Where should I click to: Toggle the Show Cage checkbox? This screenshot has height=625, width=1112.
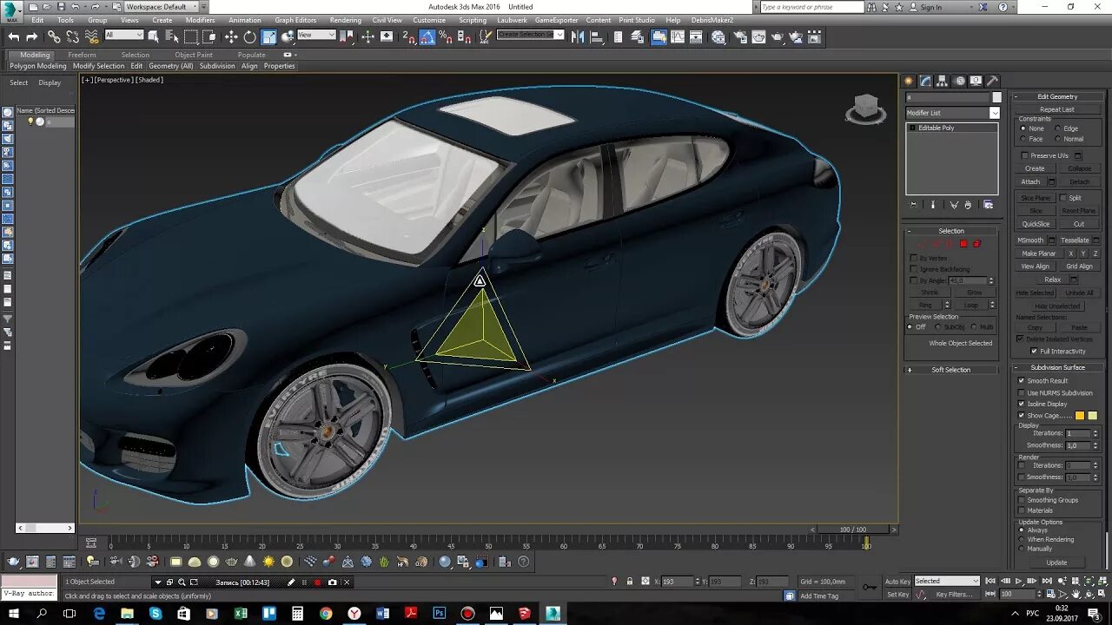click(x=1022, y=415)
